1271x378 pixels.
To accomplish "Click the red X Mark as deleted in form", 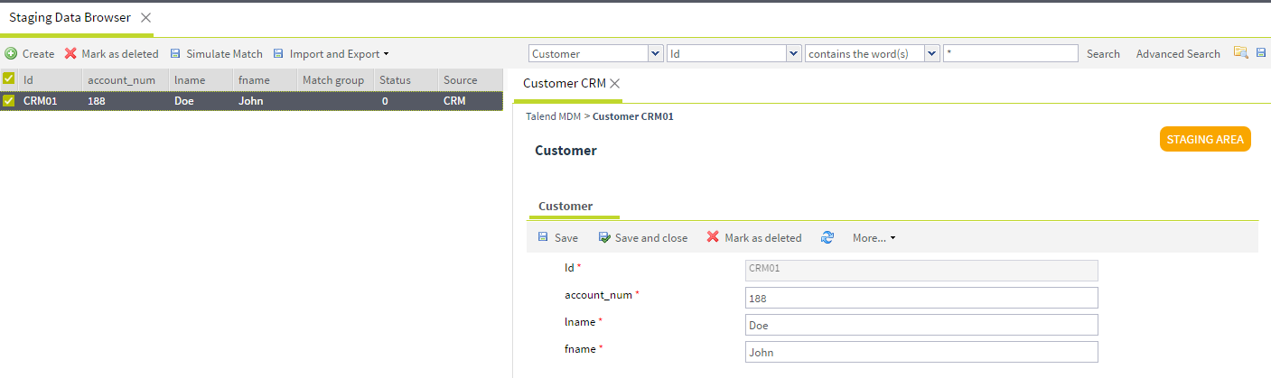I will coord(713,238).
